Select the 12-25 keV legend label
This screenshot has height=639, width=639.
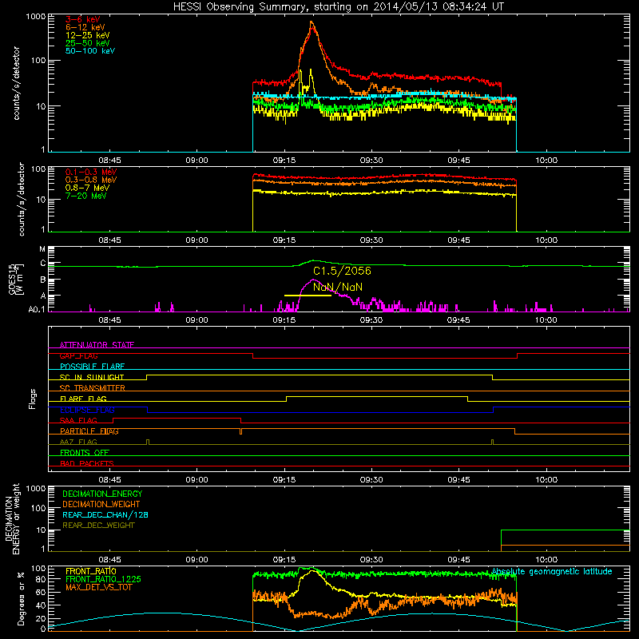[87, 35]
